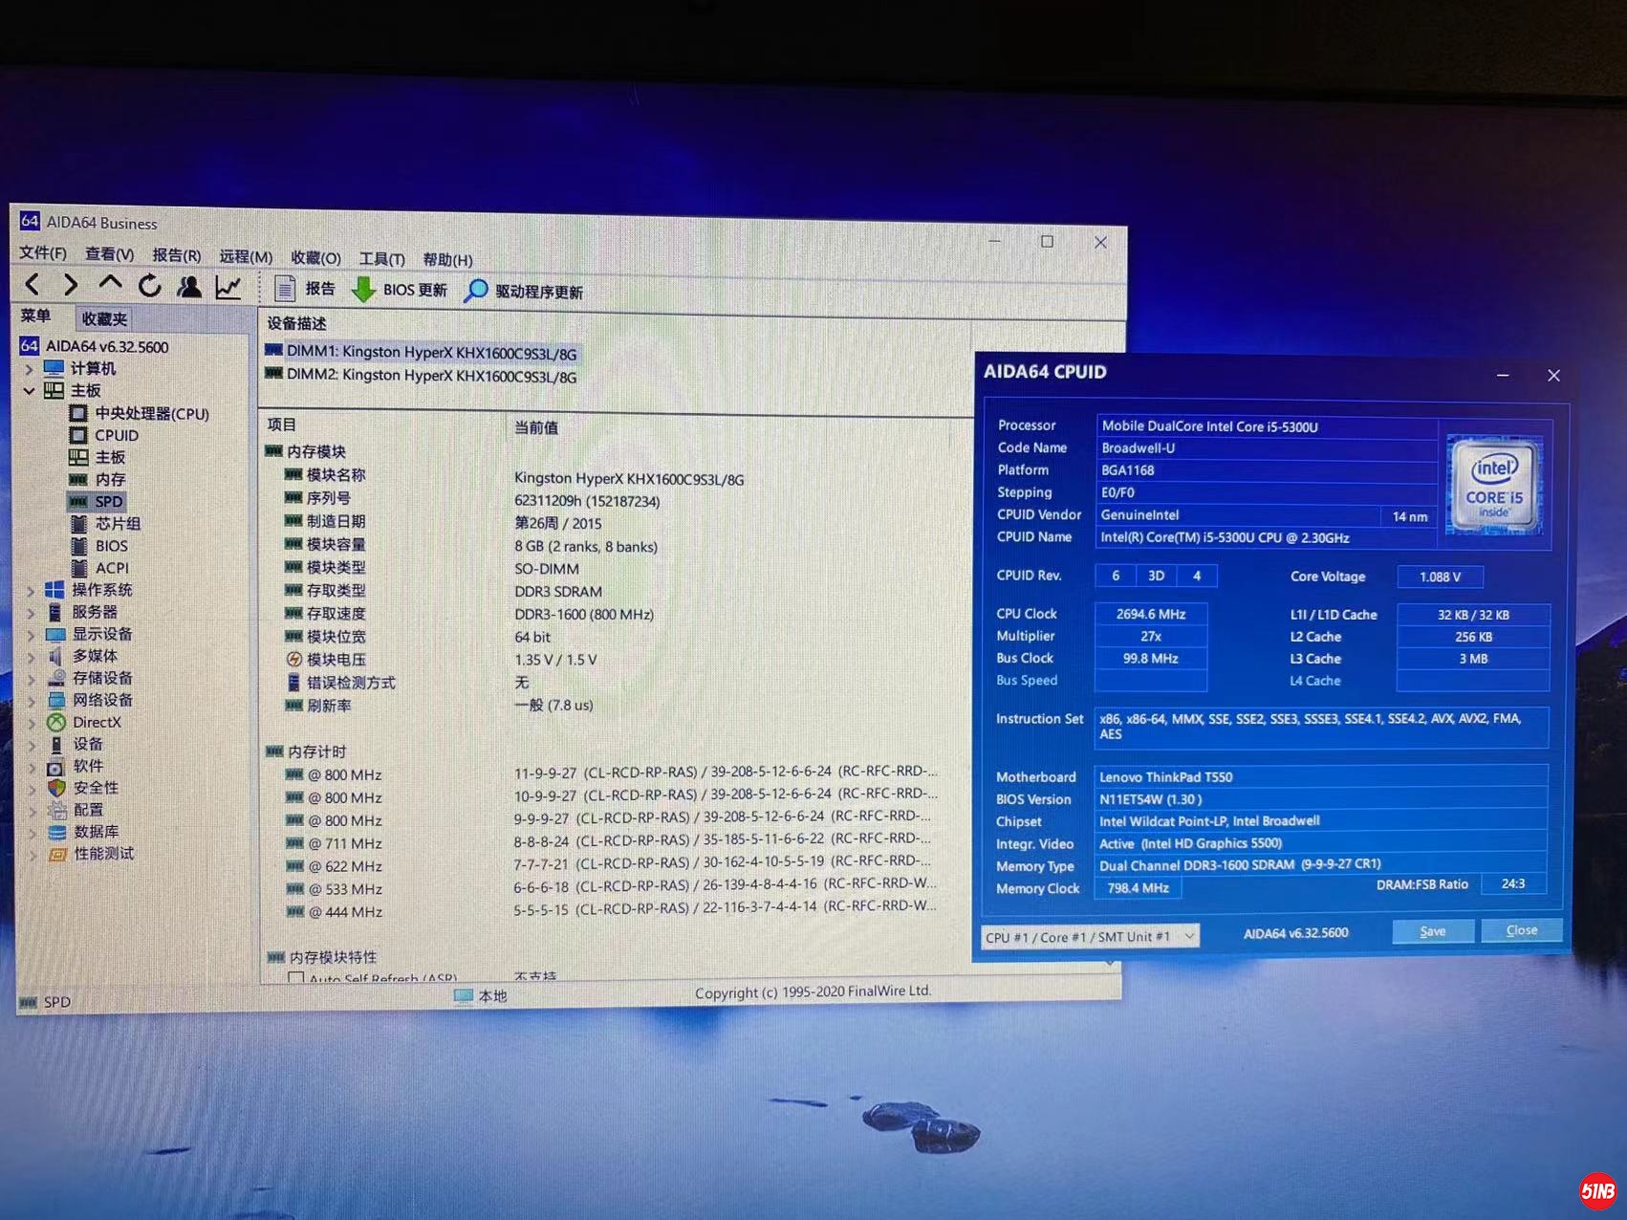Viewport: 1627px width, 1220px height.
Task: Switch to the 菜单 tab
Action: (36, 316)
